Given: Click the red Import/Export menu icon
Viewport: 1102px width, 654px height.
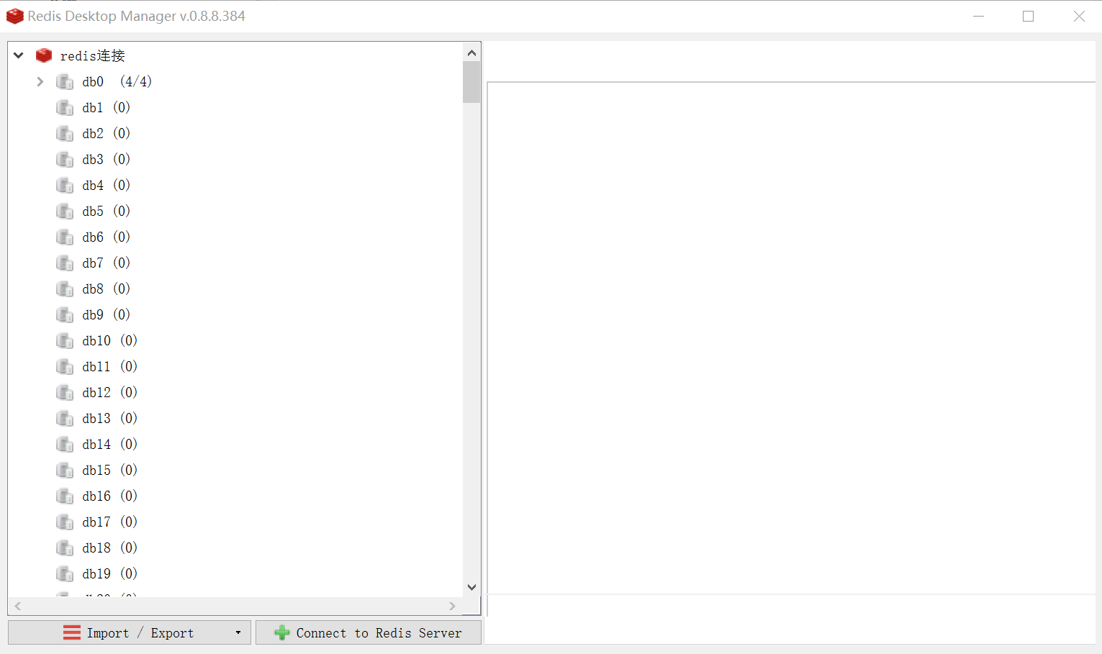Looking at the screenshot, I should coord(72,632).
